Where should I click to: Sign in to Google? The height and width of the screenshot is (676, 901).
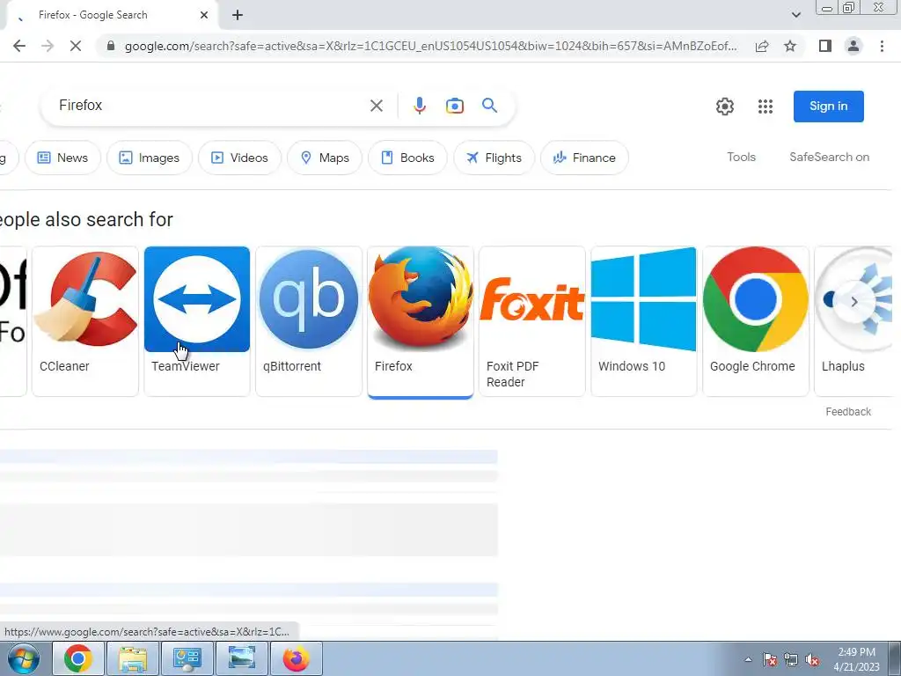pos(828,107)
